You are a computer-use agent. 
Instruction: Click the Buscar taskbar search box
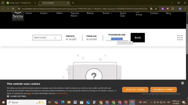pyautogui.click(x=26, y=102)
